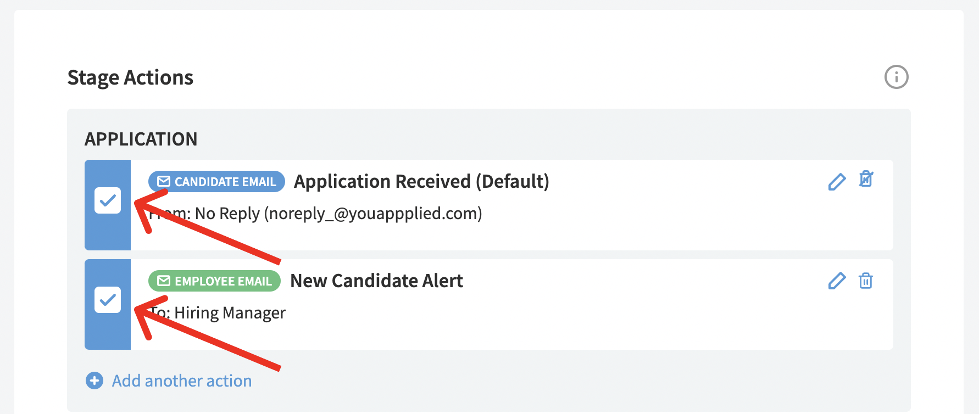Open the New Candidate Alert title

[x=376, y=281]
